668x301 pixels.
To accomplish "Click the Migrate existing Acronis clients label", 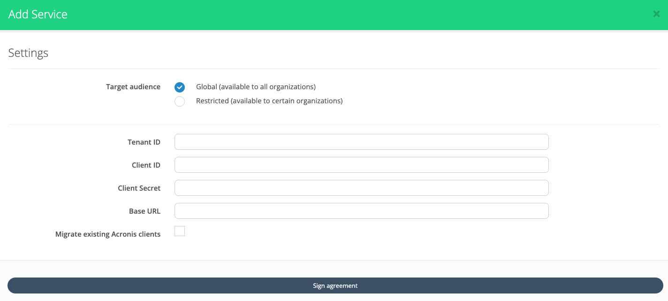I will (108, 234).
